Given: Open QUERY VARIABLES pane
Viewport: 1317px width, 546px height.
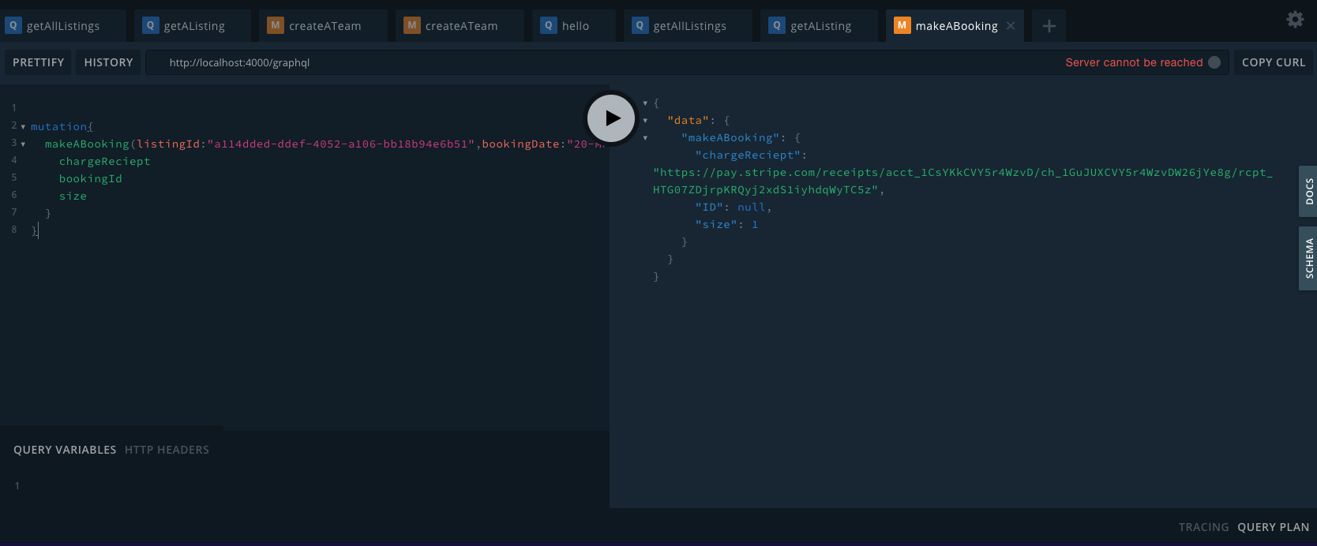Looking at the screenshot, I should point(65,450).
